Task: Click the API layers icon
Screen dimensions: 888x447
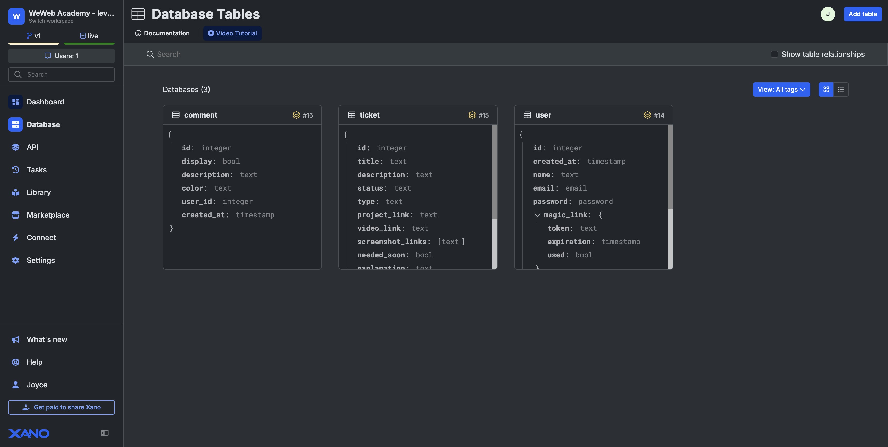Action: coord(15,147)
